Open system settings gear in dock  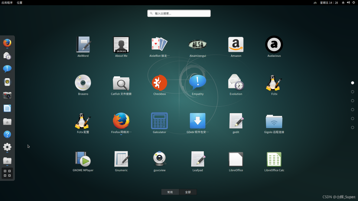coord(7,147)
